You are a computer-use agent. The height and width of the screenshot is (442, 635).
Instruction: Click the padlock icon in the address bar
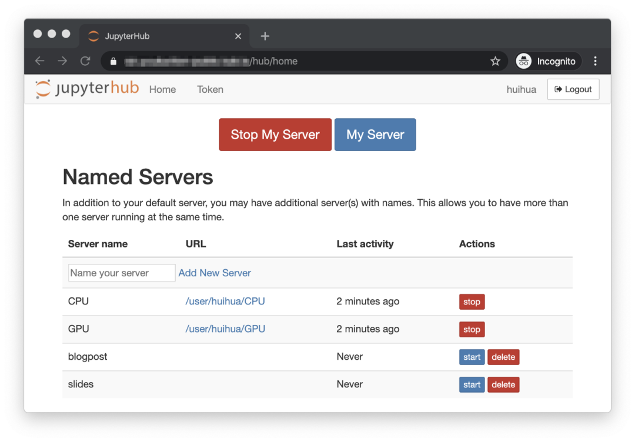(x=113, y=61)
